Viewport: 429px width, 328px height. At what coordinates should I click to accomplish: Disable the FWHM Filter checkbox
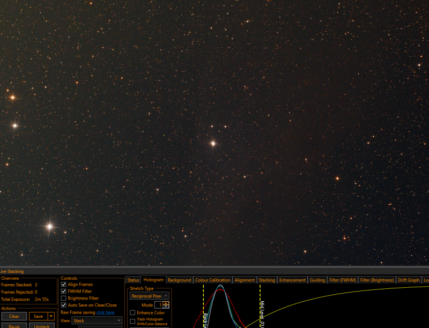point(64,292)
